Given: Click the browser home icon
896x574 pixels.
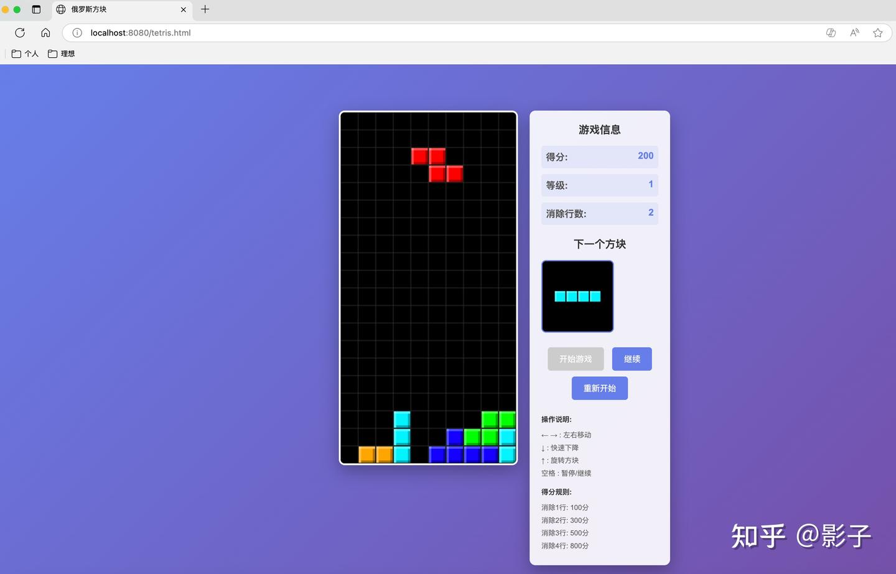Looking at the screenshot, I should (45, 32).
